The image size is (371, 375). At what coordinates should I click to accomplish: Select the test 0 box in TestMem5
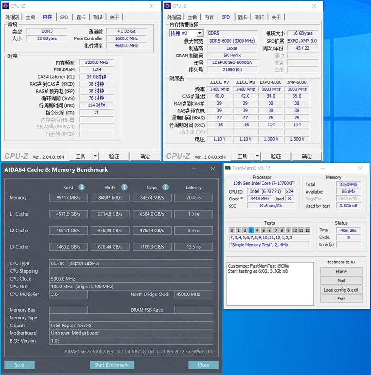pos(232,231)
